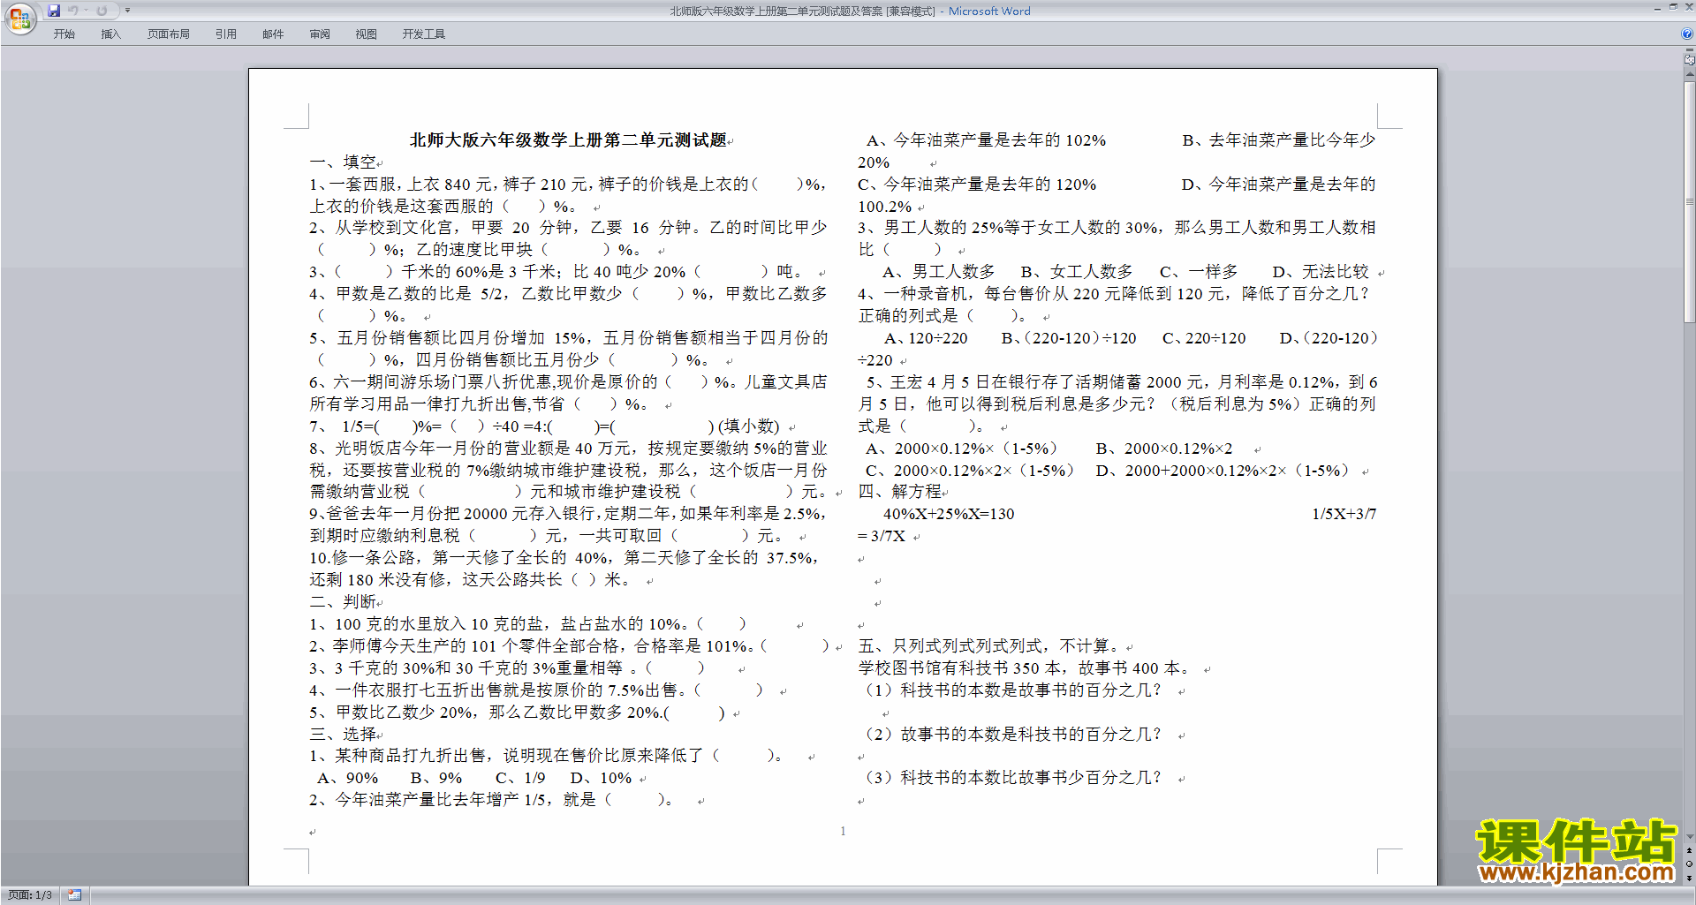Expand the undo history dropdown arrow

click(86, 11)
